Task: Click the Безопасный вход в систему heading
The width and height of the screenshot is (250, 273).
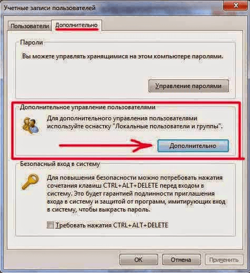Action: coord(60,164)
